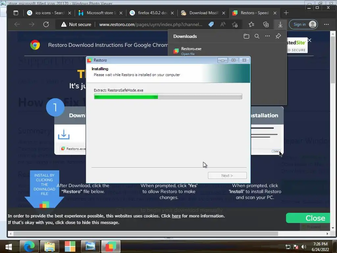The width and height of the screenshot is (337, 253).
Task: Close the ico icons Search tab
Action: coord(69,13)
